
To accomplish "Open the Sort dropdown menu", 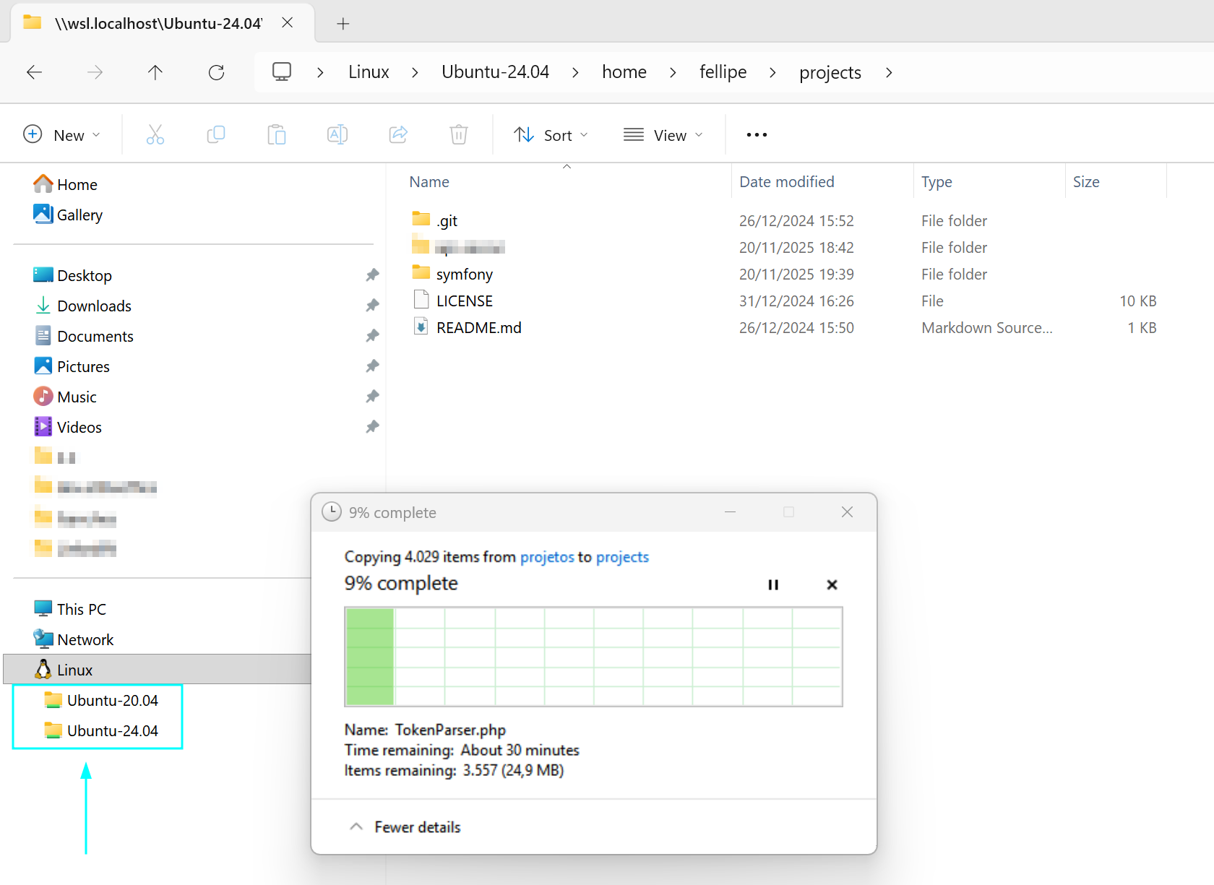I will [x=551, y=135].
